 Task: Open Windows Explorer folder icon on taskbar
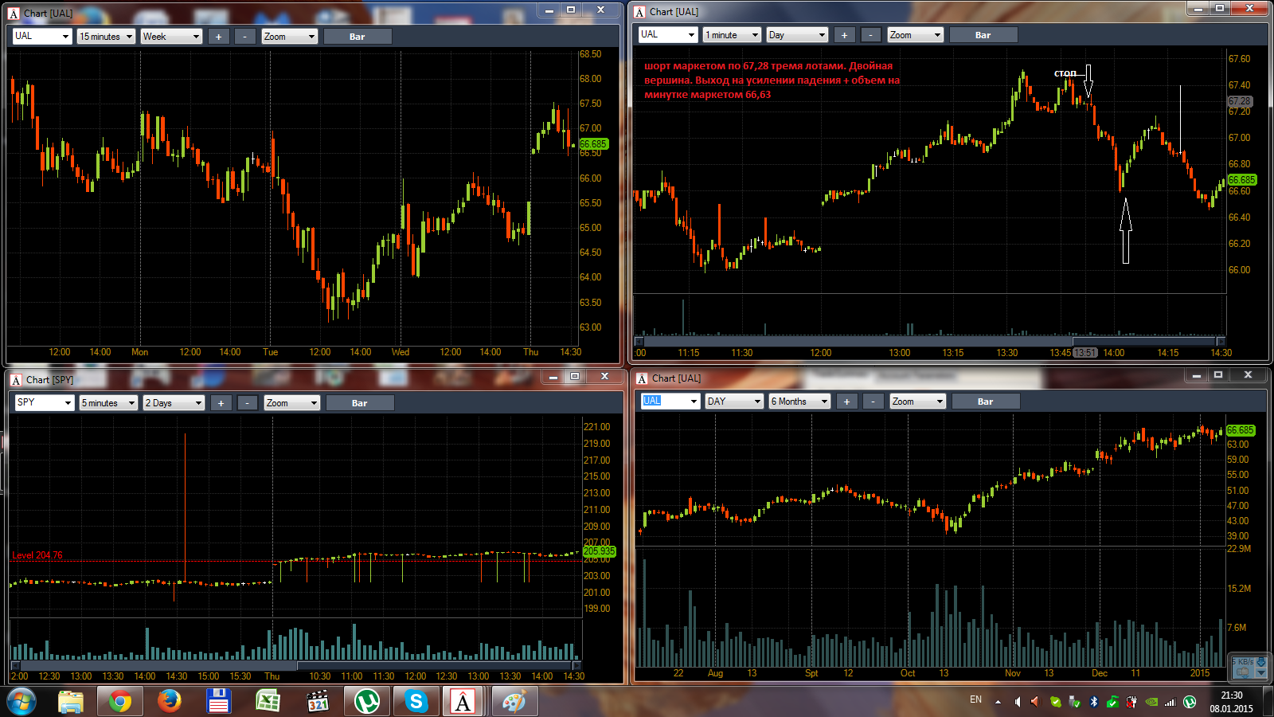[71, 701]
